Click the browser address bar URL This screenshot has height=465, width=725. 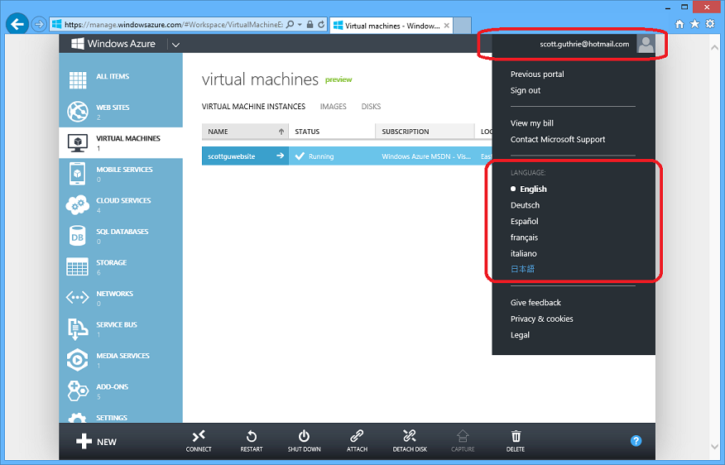tap(173, 25)
